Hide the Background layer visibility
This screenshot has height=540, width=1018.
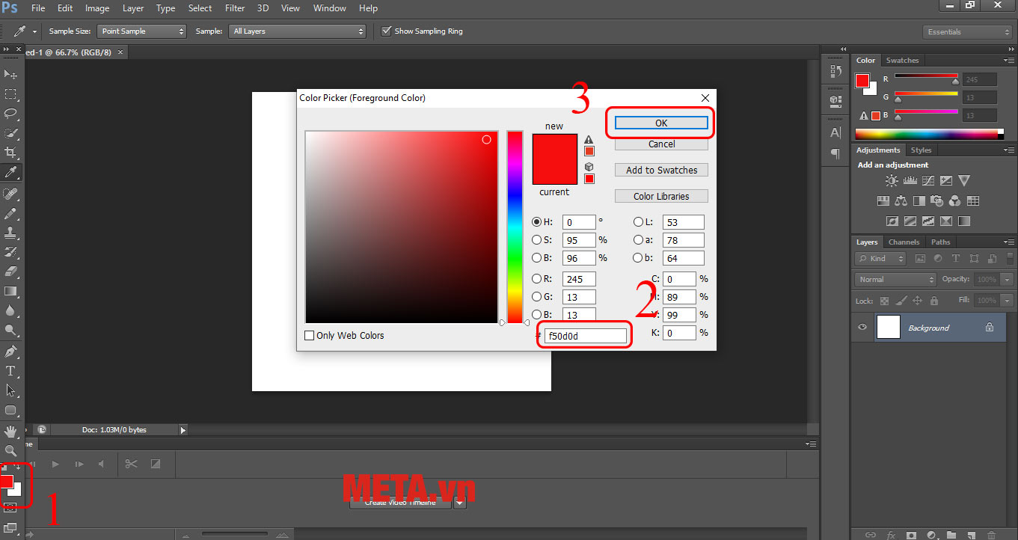click(x=863, y=328)
